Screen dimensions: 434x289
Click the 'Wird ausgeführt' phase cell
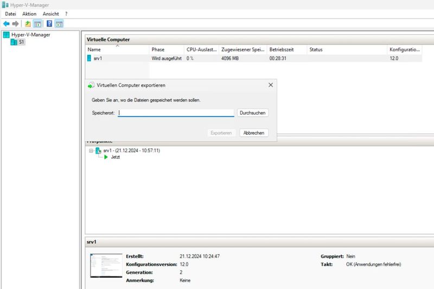click(167, 59)
